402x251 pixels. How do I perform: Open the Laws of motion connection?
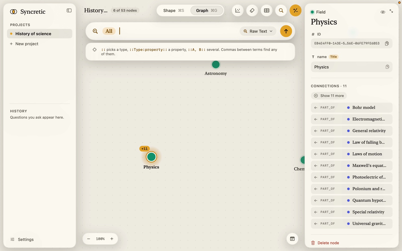pyautogui.click(x=351, y=154)
